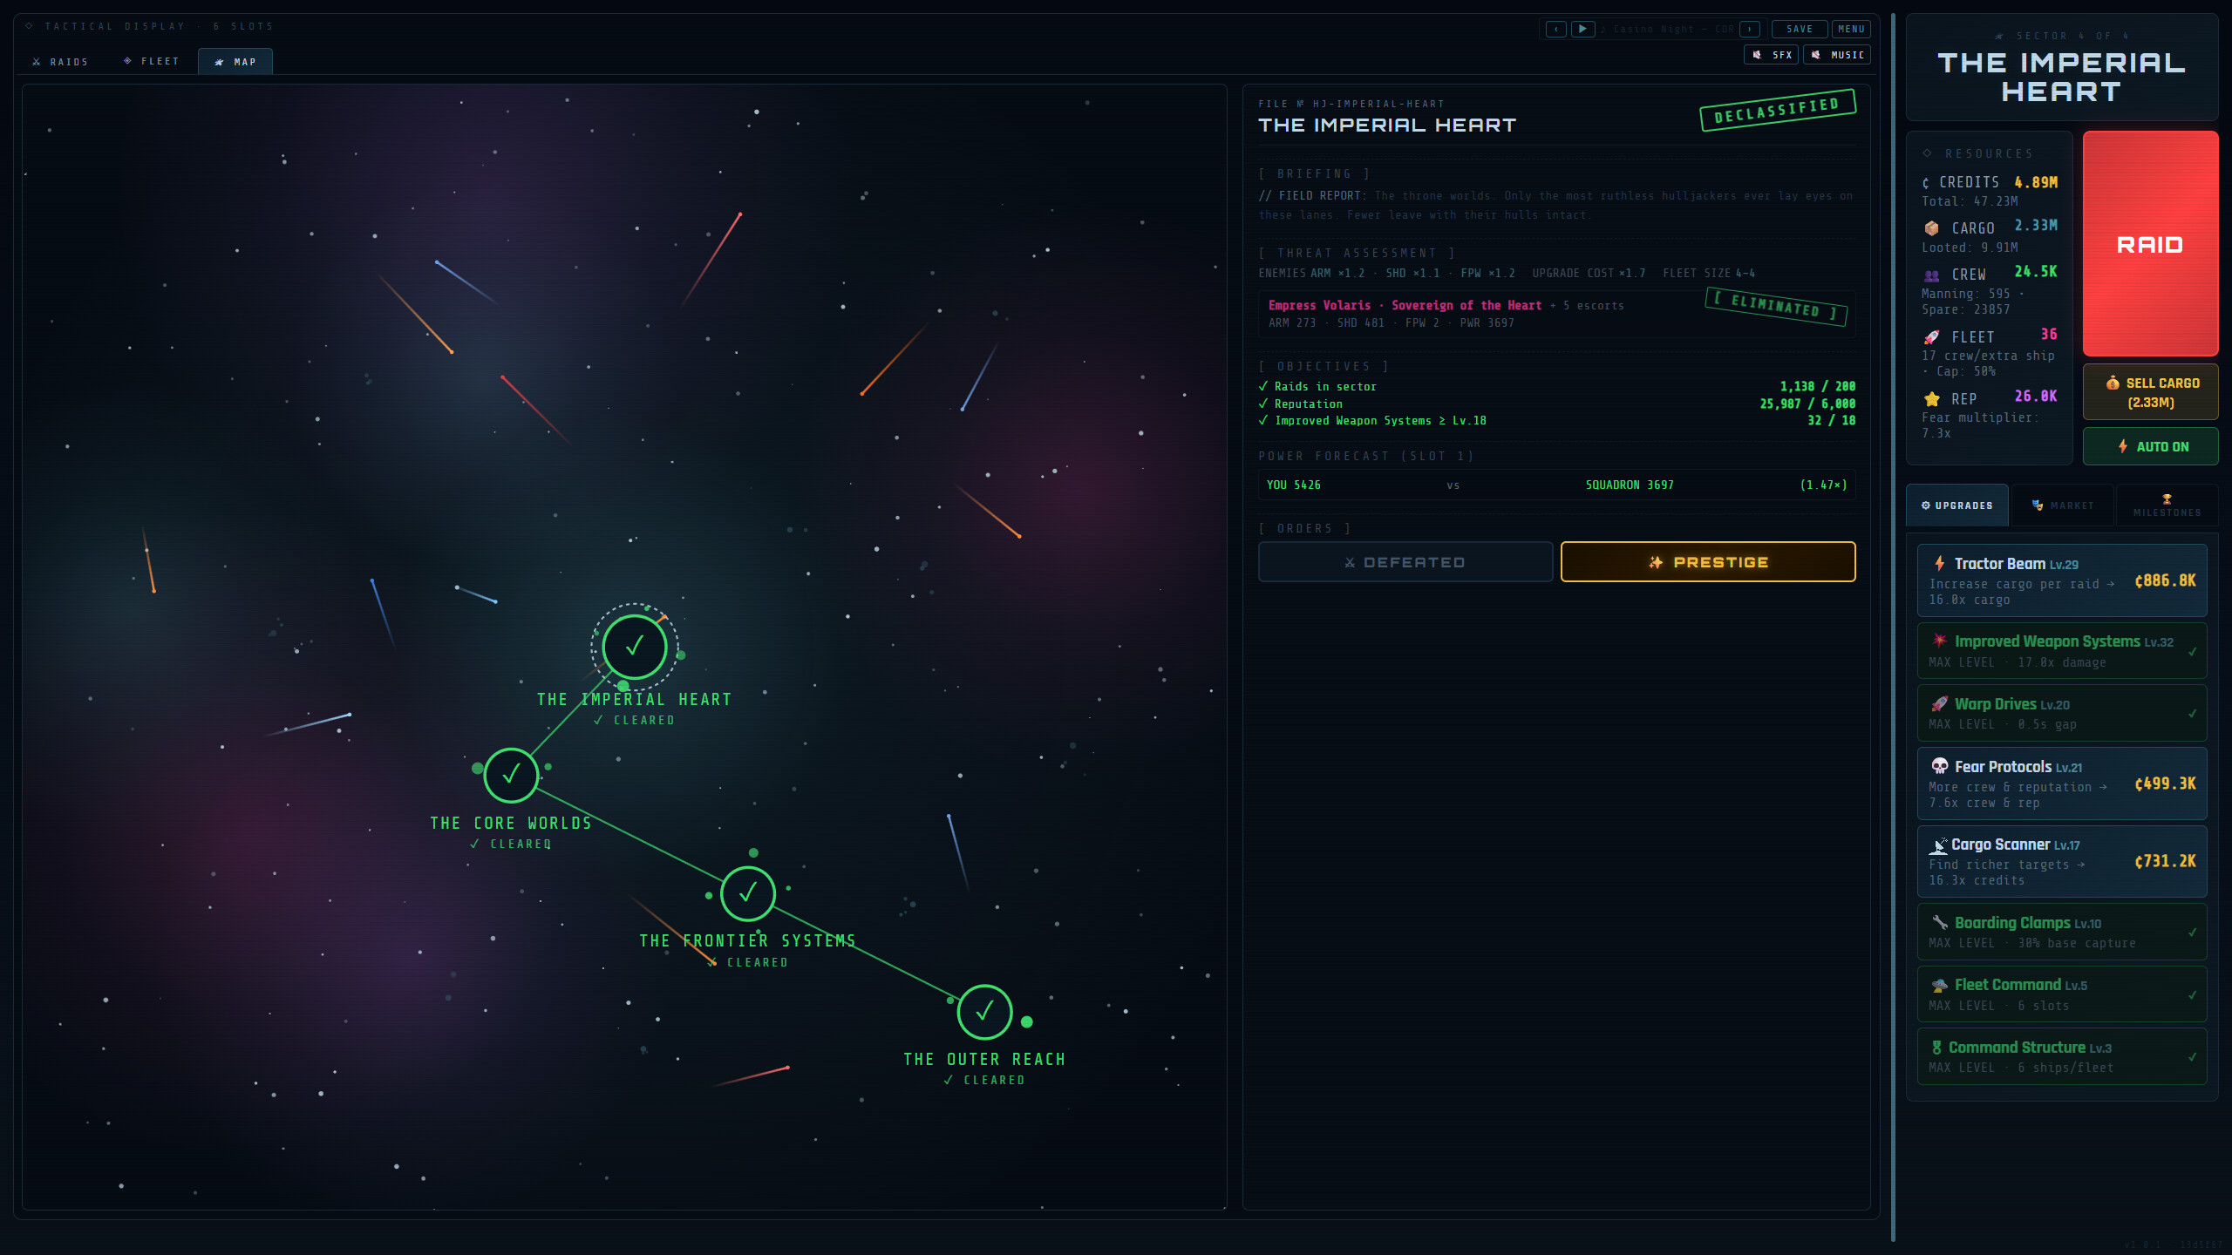Click the Command Structure medal icon

[1936, 1048]
